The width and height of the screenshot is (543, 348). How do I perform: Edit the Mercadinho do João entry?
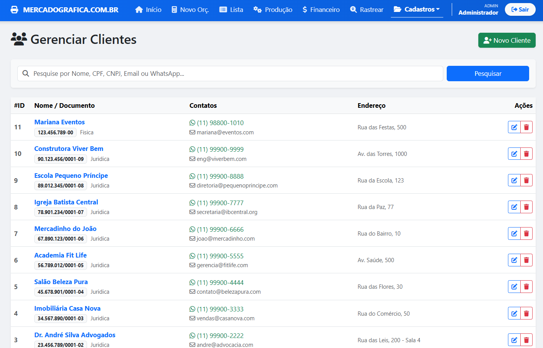point(514,233)
